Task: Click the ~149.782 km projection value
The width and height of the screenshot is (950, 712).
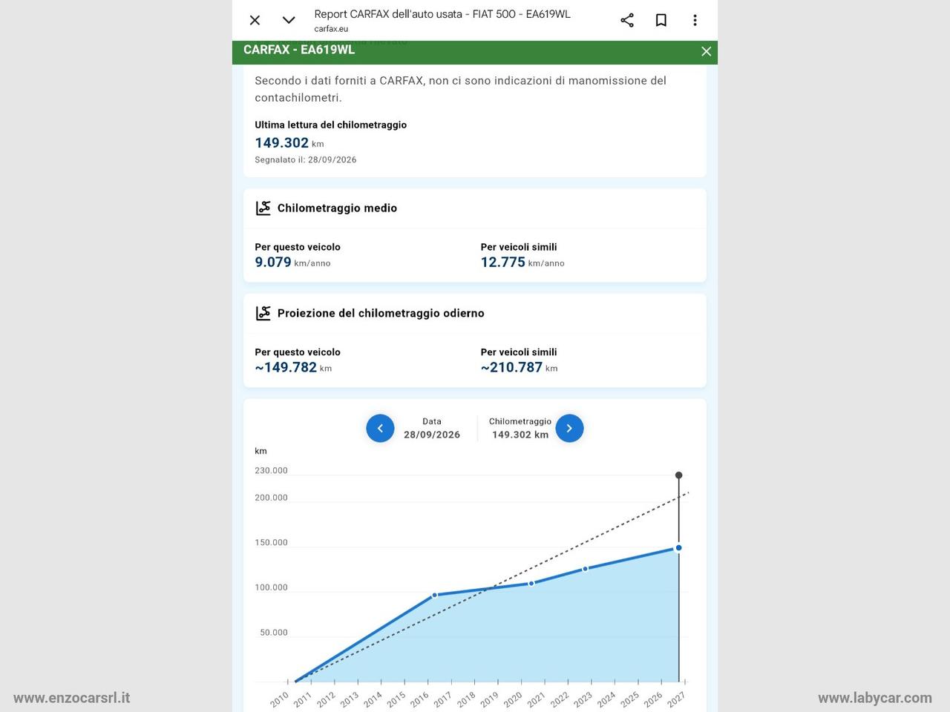Action: tap(293, 367)
